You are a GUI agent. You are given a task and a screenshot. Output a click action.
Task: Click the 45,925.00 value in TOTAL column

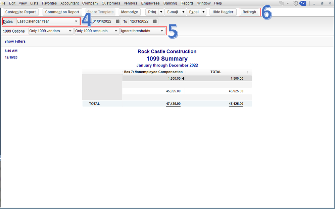click(x=236, y=91)
